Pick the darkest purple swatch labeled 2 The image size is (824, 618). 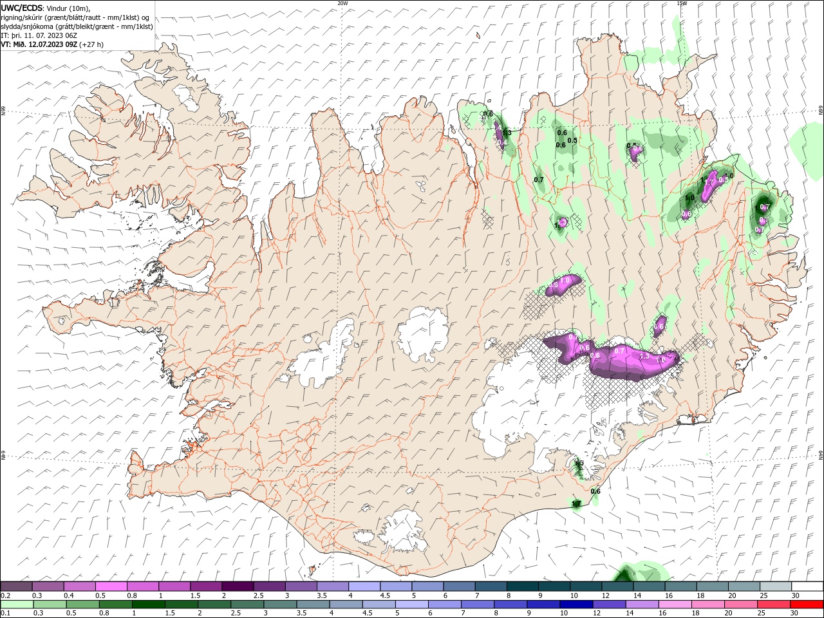(x=238, y=586)
